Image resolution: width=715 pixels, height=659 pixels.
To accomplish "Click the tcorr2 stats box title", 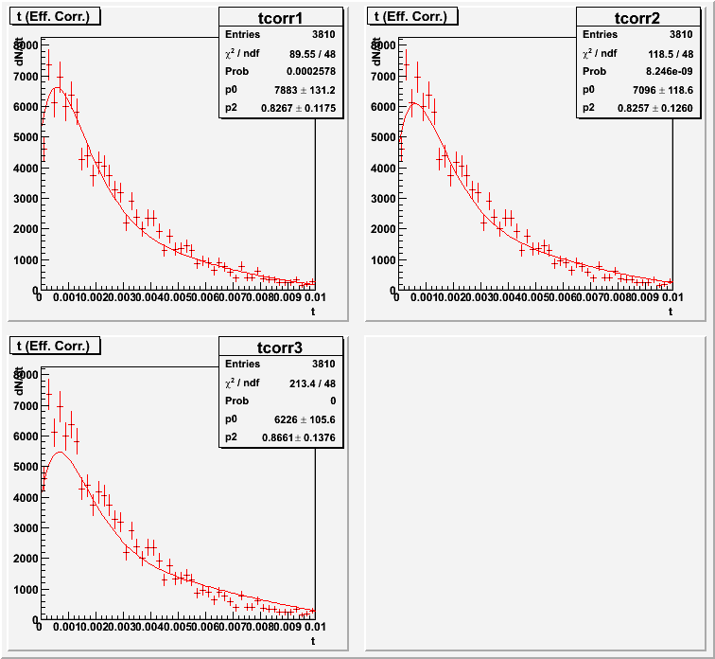I will pos(638,16).
